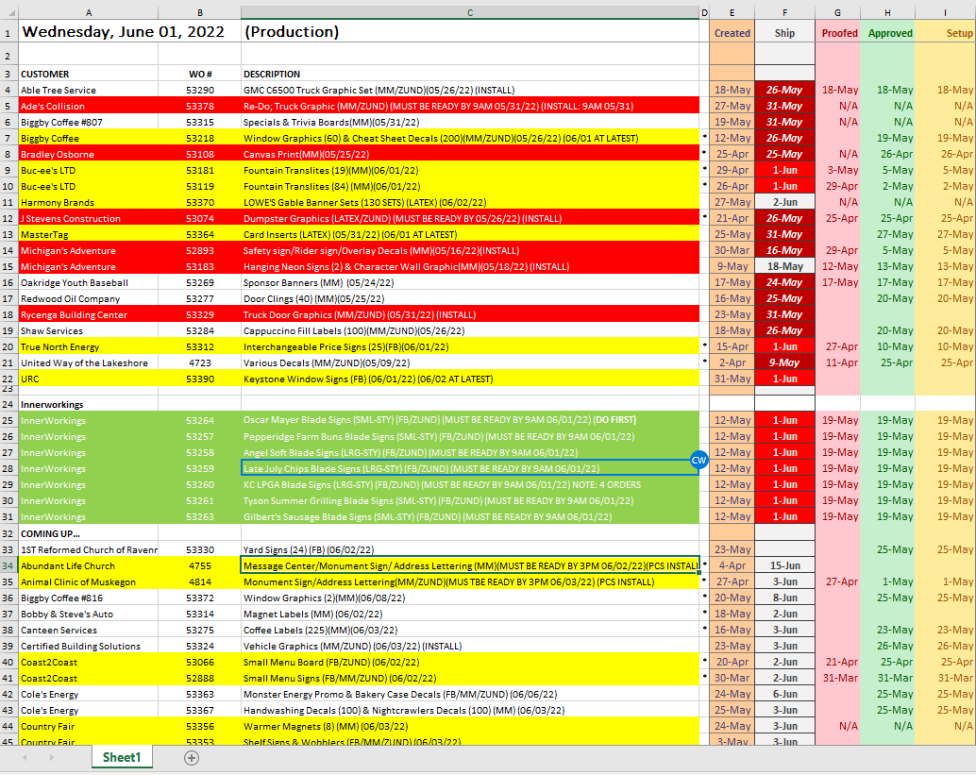Viewport: 976px width, 775px height.
Task: Click Tyson Summer Grilling Blade Signs cell
Action: 470,500
